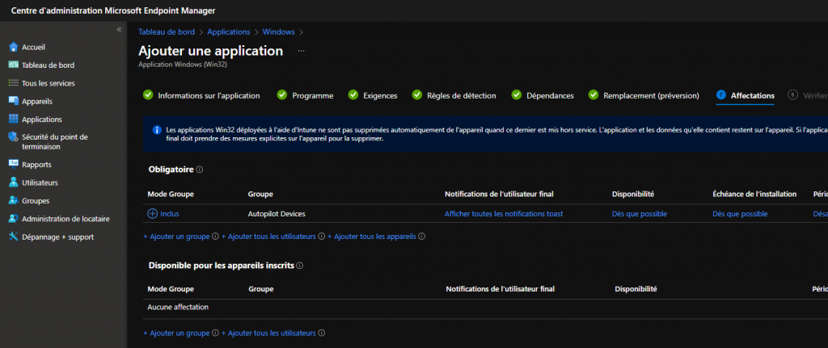This screenshot has height=348, width=828.
Task: Click the Groupes people icon
Action: pos(14,200)
